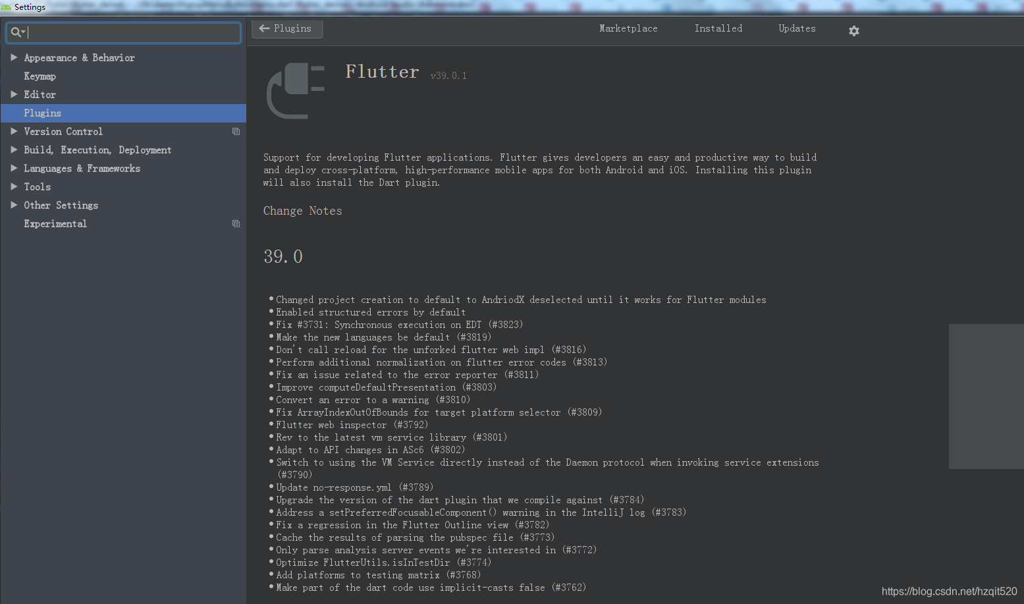The image size is (1024, 604).
Task: Click the 'Fix #3731: Synchronous execution' note
Action: click(x=399, y=325)
